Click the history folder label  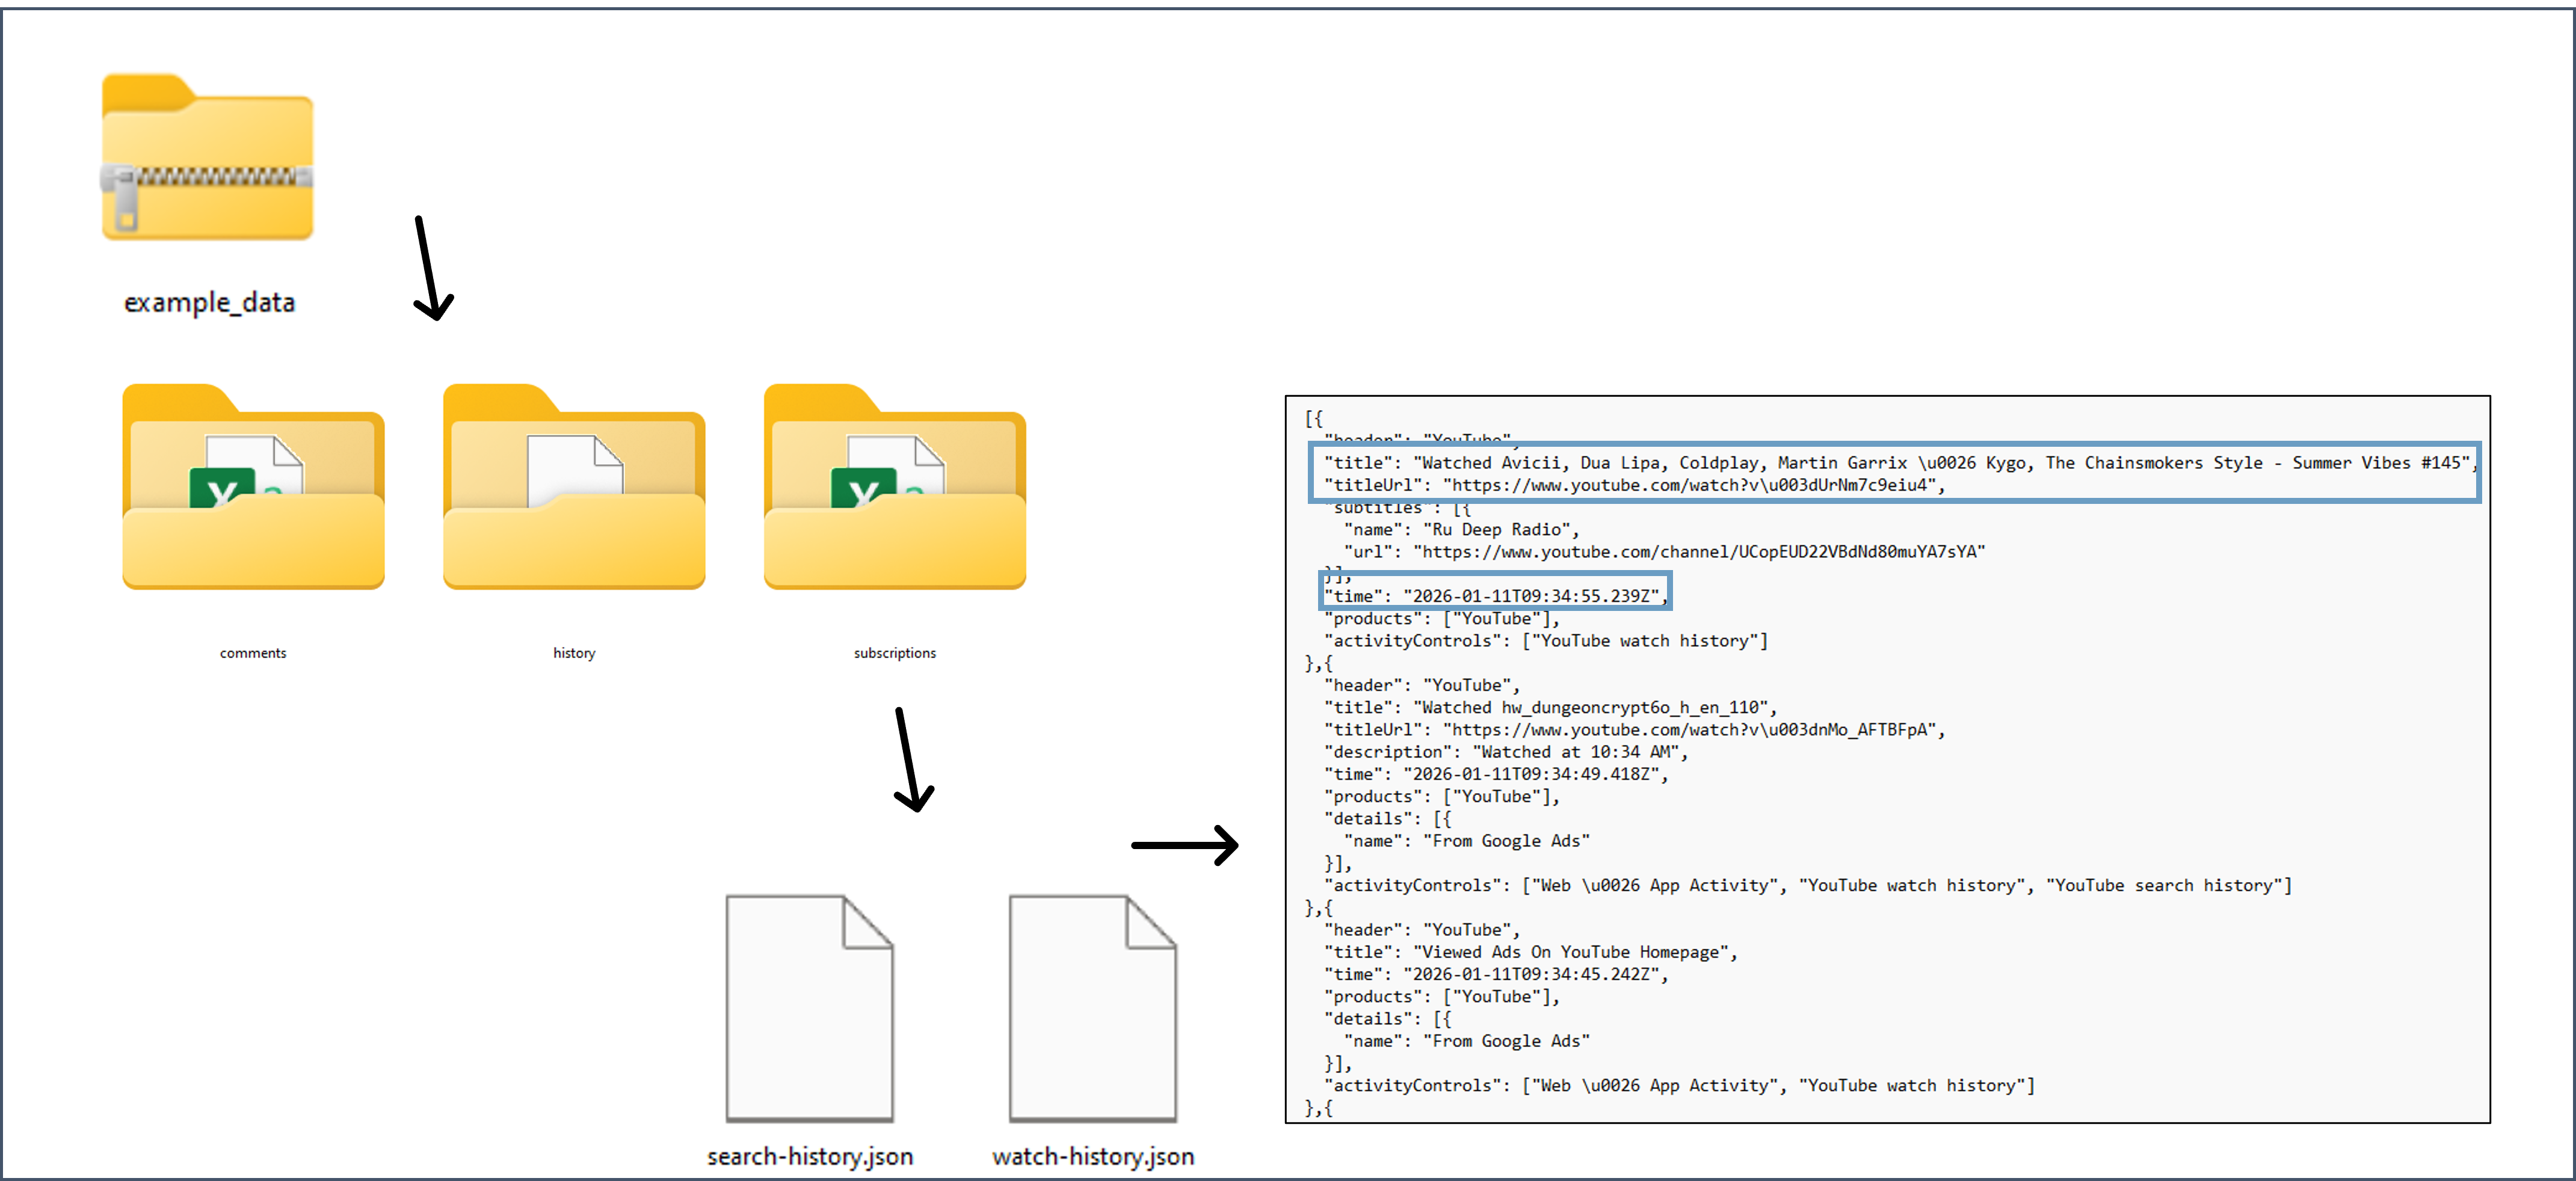coord(574,652)
